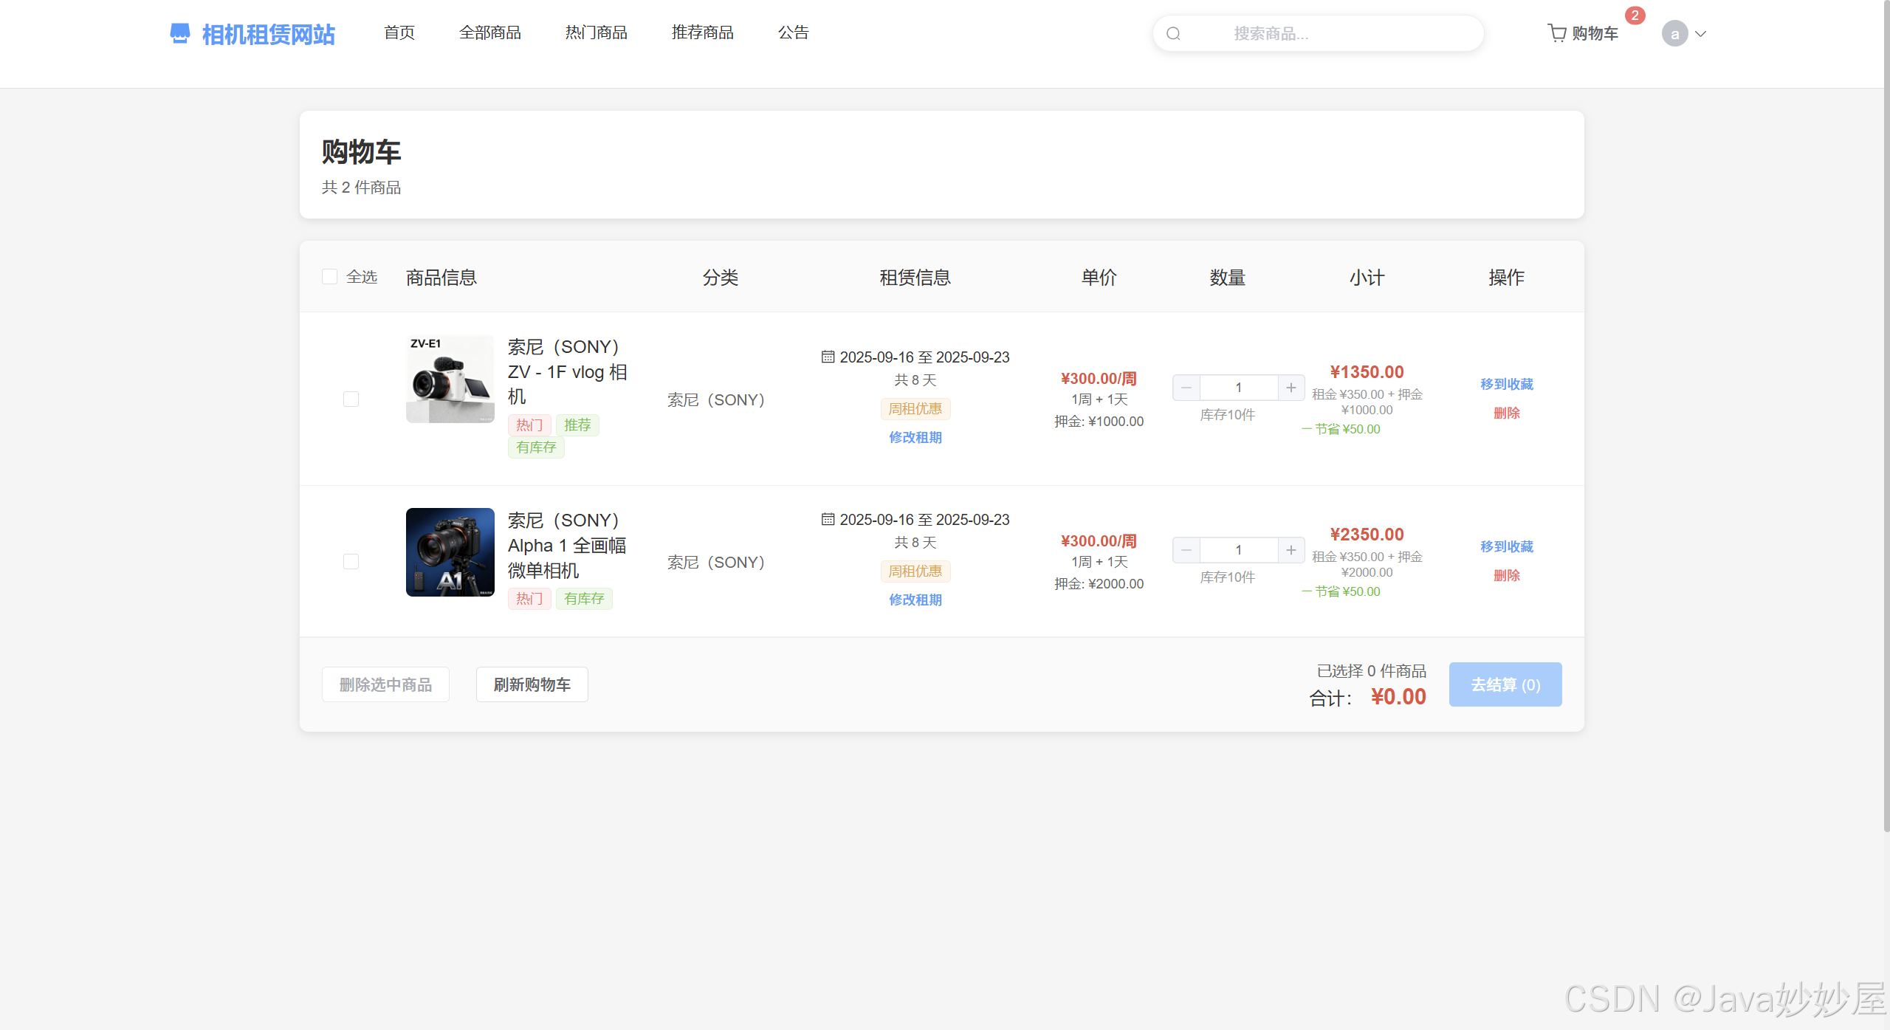Image resolution: width=1890 pixels, height=1030 pixels.
Task: Click 热门 tag on Alpha 1 camera
Action: pos(529,598)
